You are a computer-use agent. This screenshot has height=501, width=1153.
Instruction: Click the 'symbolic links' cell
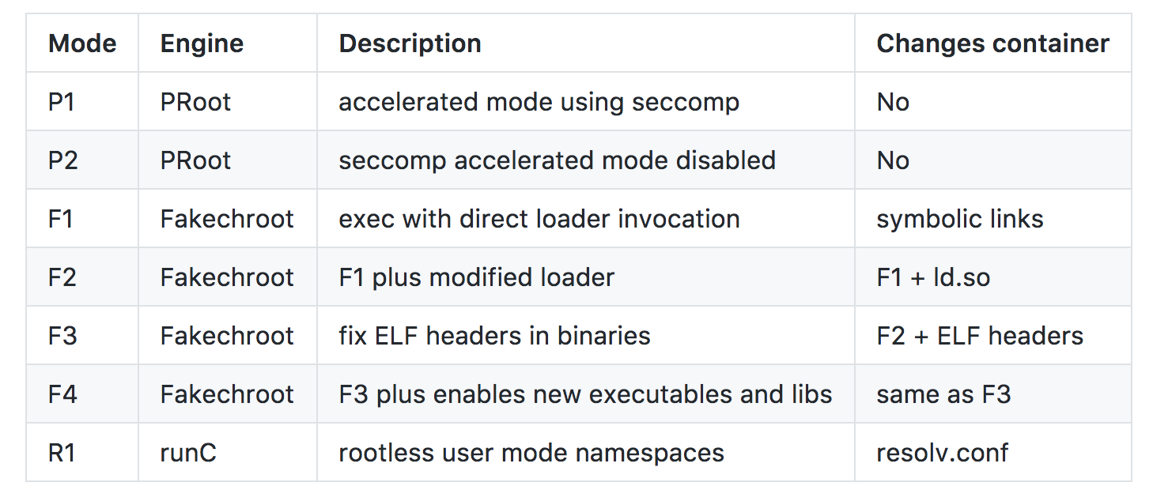point(959,219)
